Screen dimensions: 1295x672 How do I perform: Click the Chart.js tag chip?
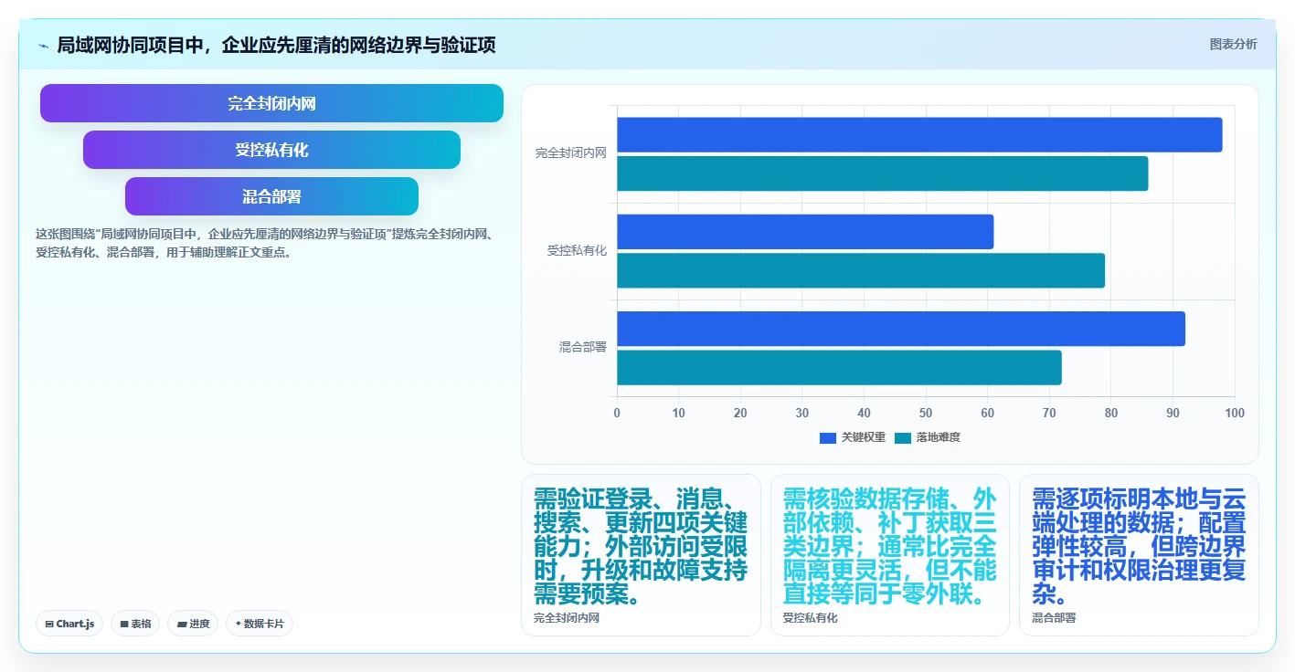pyautogui.click(x=69, y=624)
